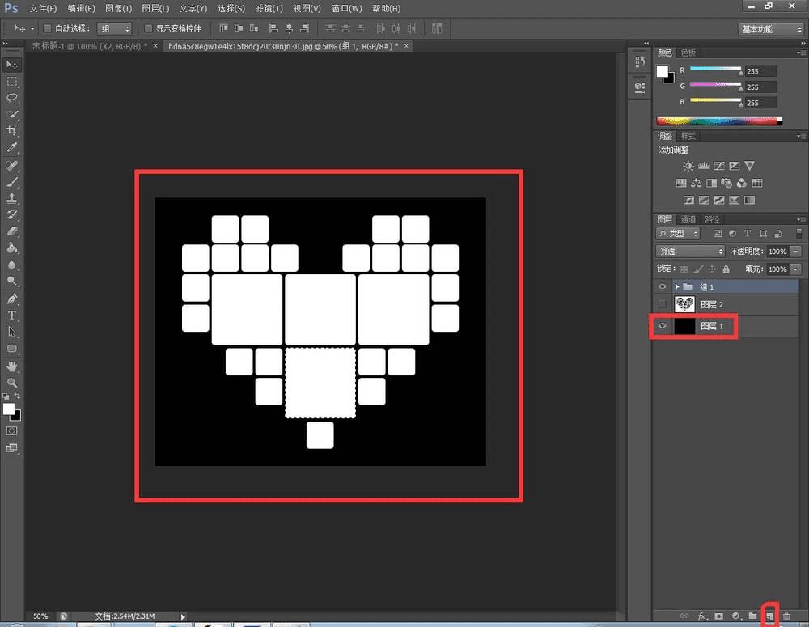Open the 穿透 blend mode dropdown

pos(689,252)
